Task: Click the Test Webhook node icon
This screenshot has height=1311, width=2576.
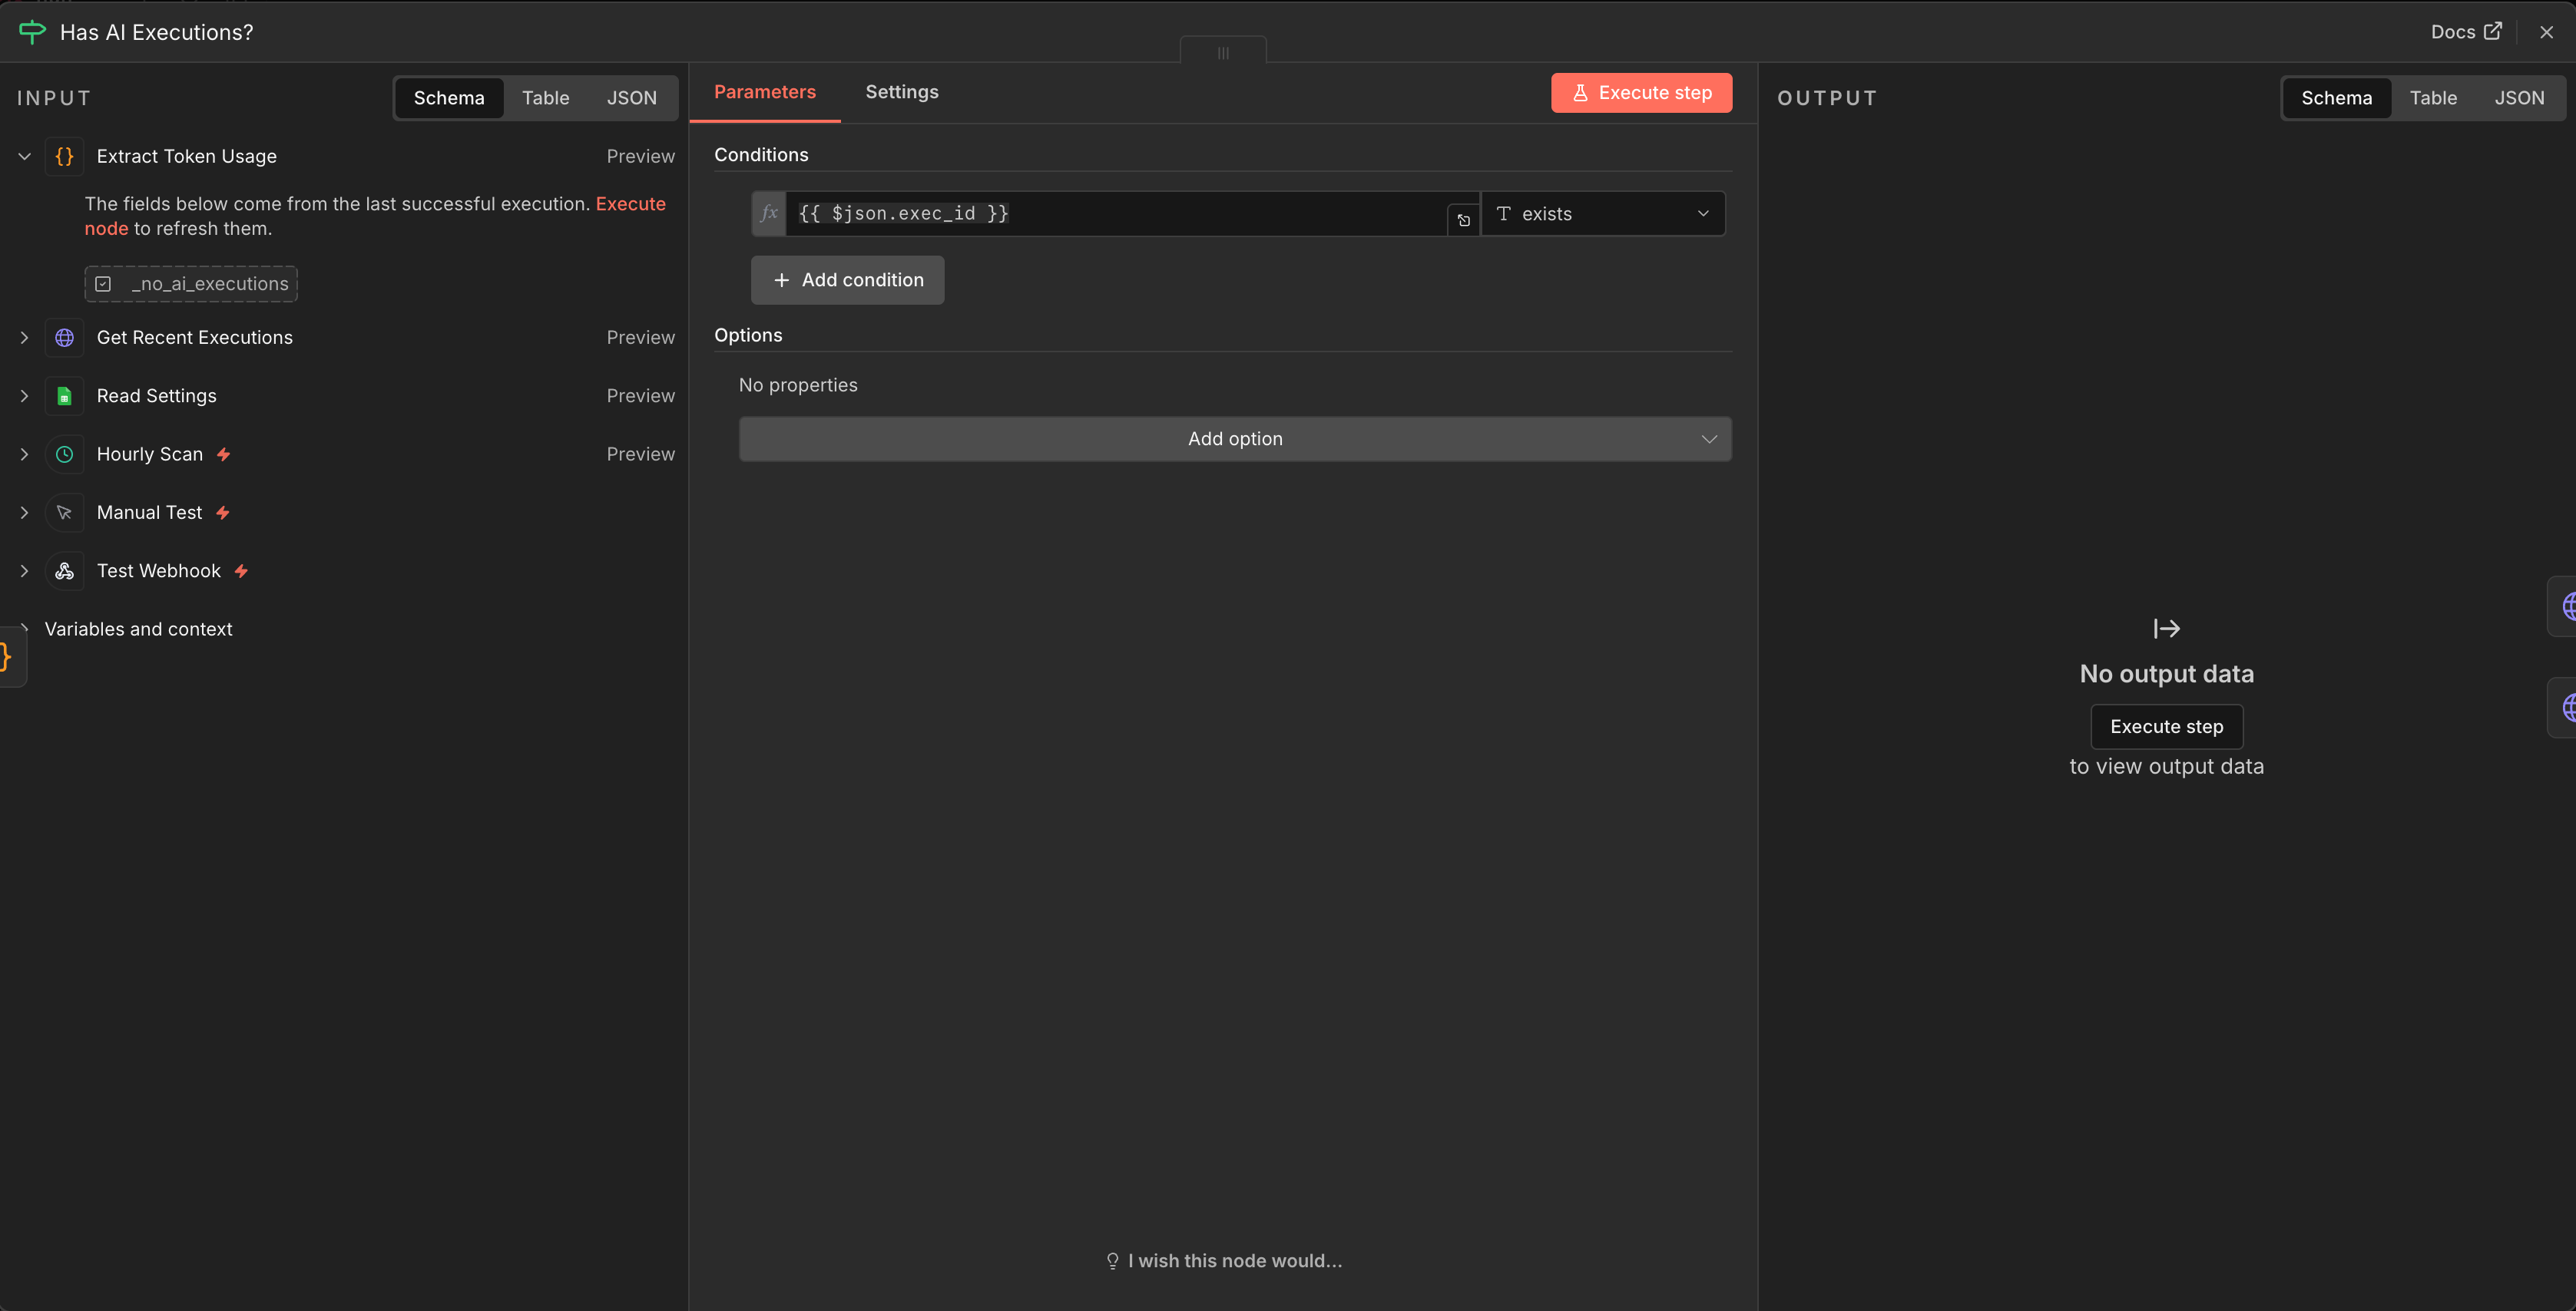Action: [x=64, y=572]
